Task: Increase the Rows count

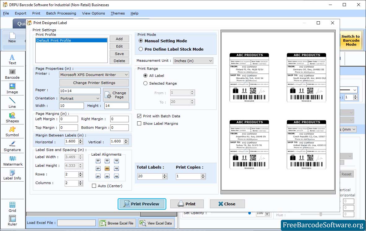Action: pos(81,173)
